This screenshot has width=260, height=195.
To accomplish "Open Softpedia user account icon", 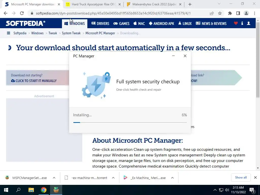I will 249,23.
